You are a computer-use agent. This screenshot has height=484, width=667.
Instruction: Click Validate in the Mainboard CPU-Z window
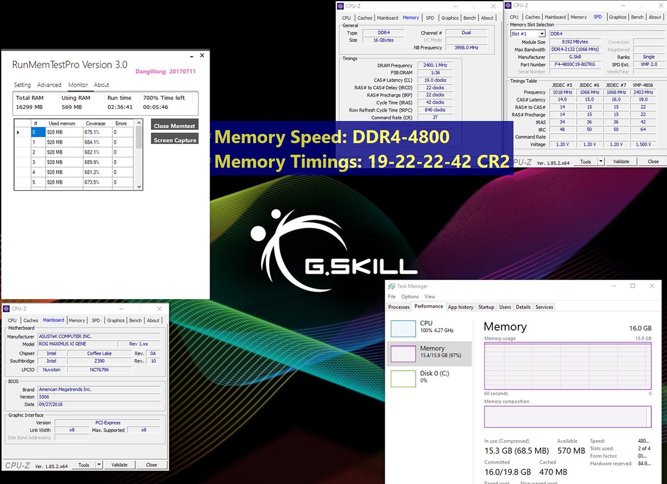point(119,465)
